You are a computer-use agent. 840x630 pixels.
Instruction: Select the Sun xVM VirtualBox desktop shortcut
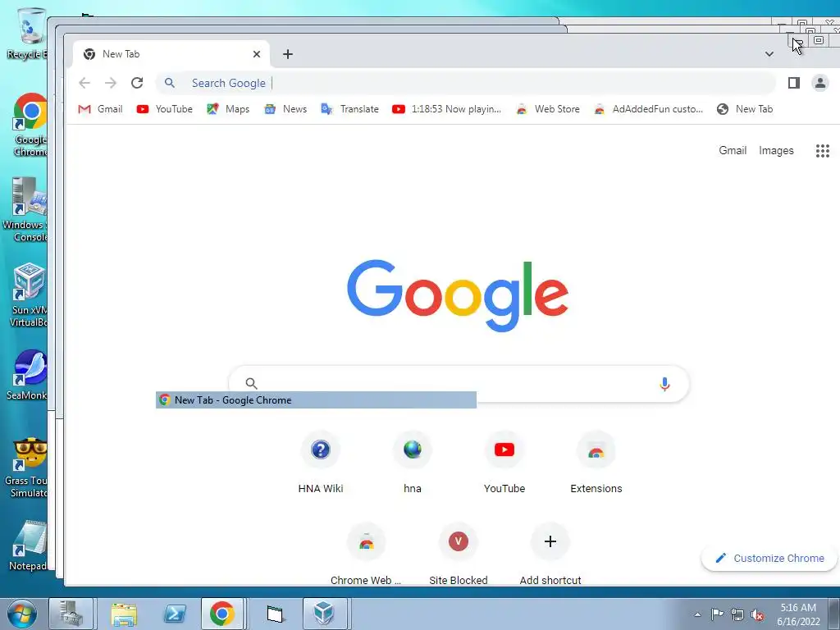pyautogui.click(x=29, y=294)
